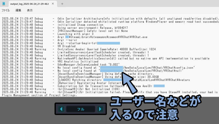The image size is (219, 124).
Task: Click '[SteamVR] Not Initialized (109)' line
Action: (61, 89)
